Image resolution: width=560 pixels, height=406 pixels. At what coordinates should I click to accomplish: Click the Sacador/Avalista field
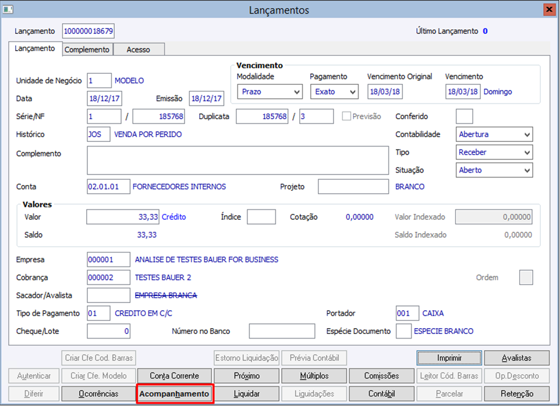coord(108,295)
